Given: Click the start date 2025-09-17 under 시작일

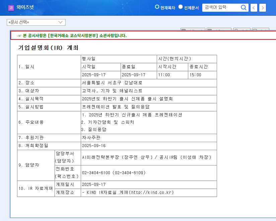Looking at the screenshot, I should click(101, 75).
